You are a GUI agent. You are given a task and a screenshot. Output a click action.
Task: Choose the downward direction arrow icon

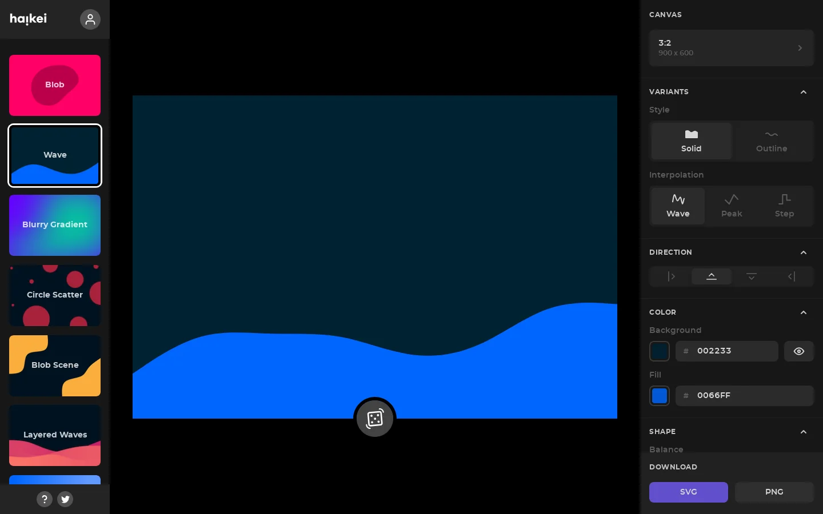coord(752,276)
